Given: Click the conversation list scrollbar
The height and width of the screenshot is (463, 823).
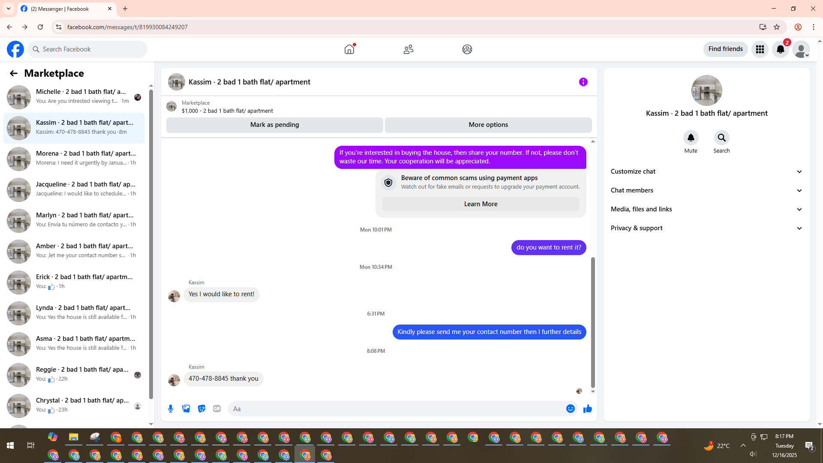Looking at the screenshot, I should pos(151,244).
